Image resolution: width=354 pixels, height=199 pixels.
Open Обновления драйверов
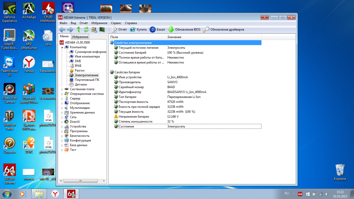tap(224, 29)
